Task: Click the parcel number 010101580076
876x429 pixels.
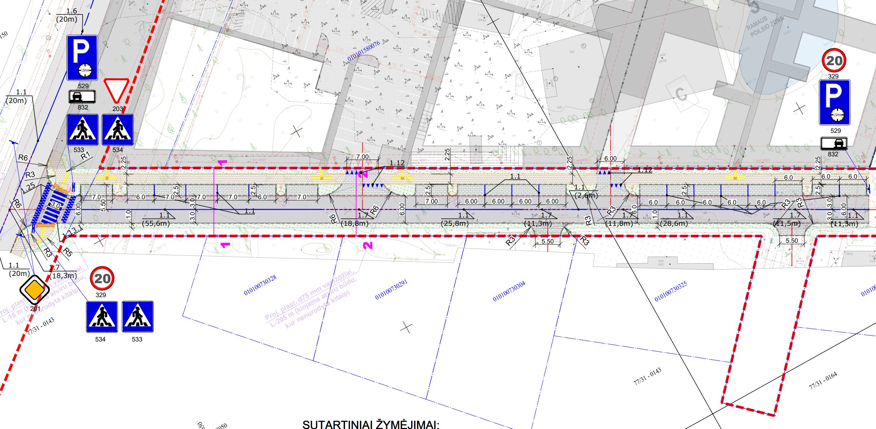Action: (363, 51)
